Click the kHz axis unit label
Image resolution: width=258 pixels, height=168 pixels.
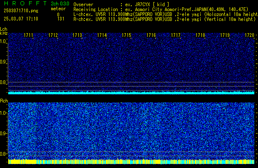[4, 33]
